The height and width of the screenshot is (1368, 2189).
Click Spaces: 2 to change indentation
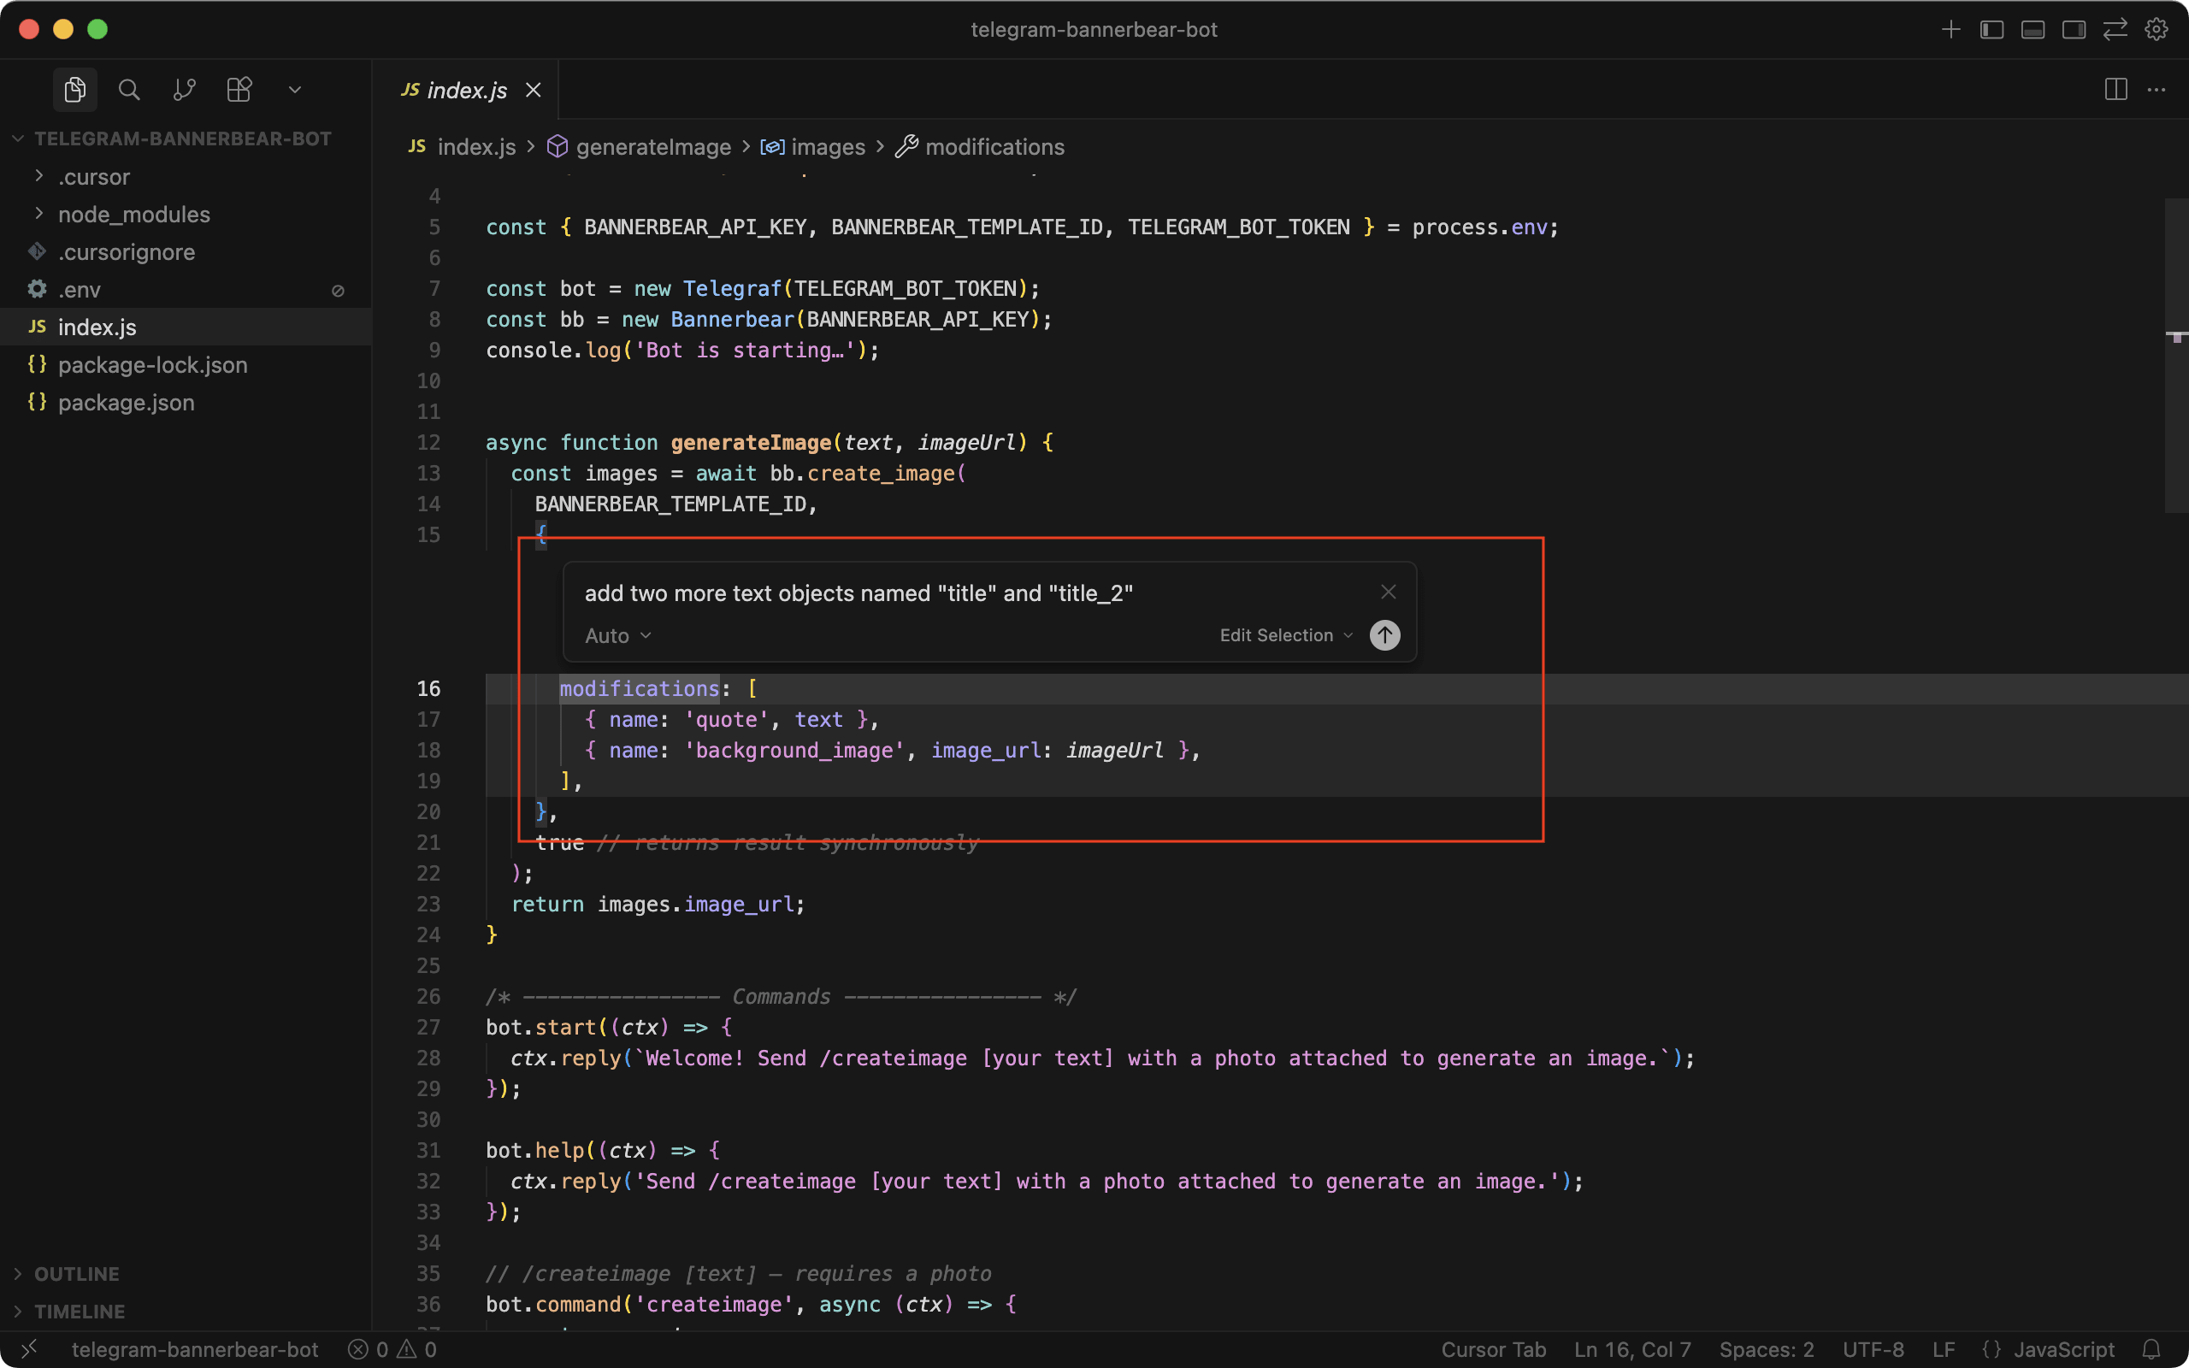pyautogui.click(x=1766, y=1349)
